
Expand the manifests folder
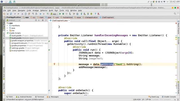pos(7,26)
